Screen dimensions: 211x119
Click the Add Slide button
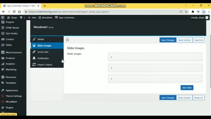tap(187, 88)
